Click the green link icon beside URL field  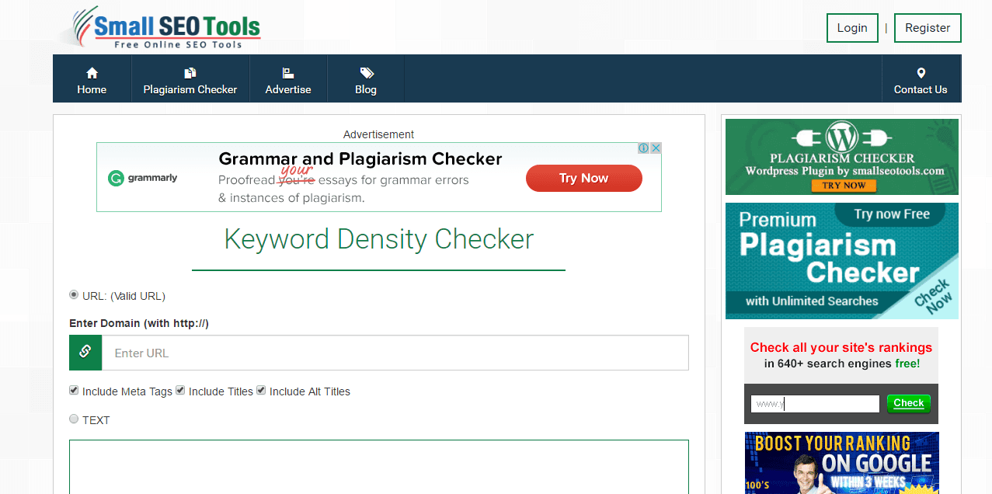tap(85, 353)
